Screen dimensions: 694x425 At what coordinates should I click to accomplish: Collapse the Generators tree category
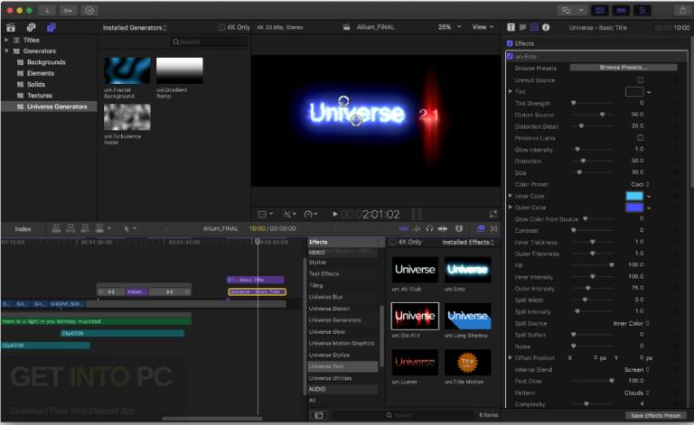tap(6, 51)
